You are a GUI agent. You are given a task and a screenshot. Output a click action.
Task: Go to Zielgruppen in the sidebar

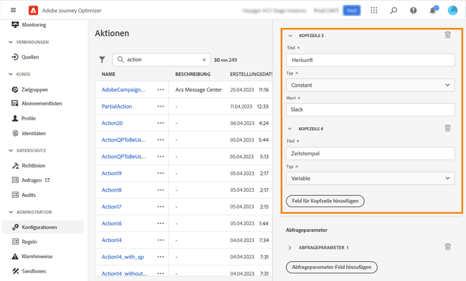click(34, 89)
